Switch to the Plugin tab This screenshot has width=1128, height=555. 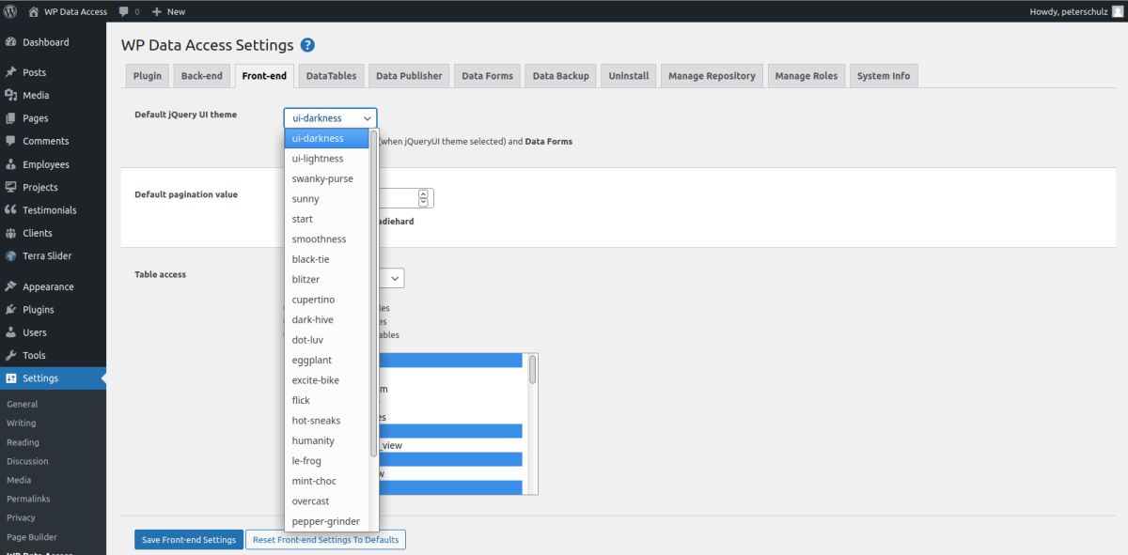point(148,76)
